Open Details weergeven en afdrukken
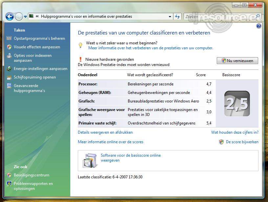The height and width of the screenshot is (202, 268). click(105, 132)
